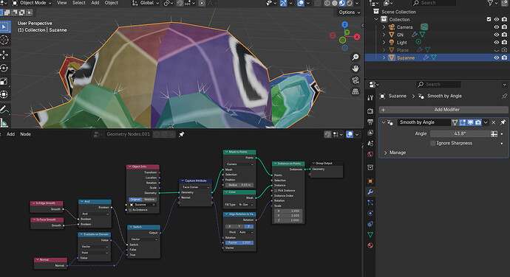
Task: Collapse the Smooth by Angle modifier panel
Action: tap(384, 122)
